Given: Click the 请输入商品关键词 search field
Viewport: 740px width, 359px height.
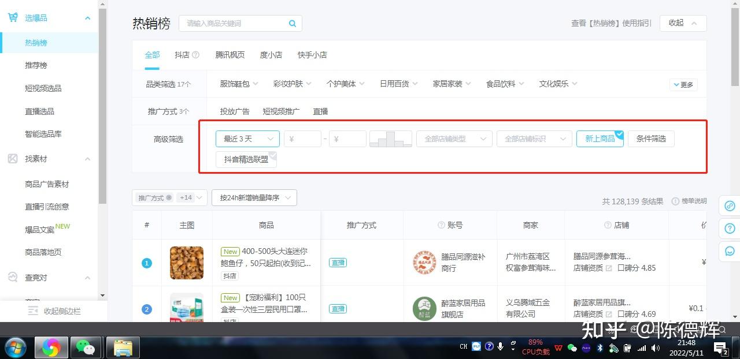Looking at the screenshot, I should pos(240,24).
